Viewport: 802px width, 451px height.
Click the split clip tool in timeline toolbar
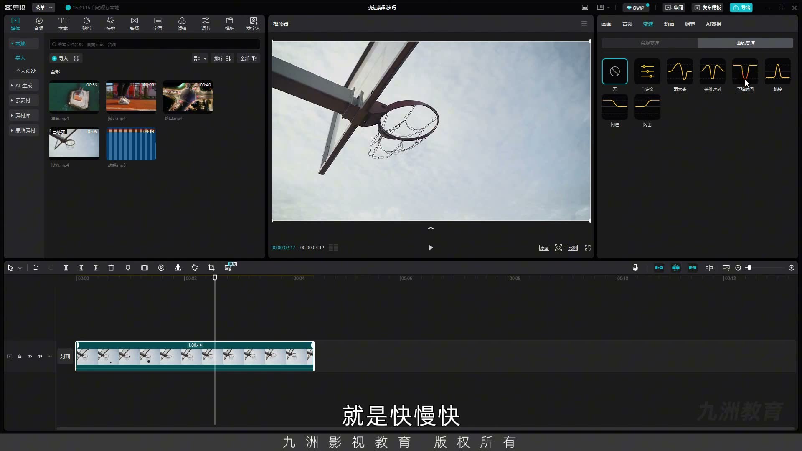click(66, 268)
